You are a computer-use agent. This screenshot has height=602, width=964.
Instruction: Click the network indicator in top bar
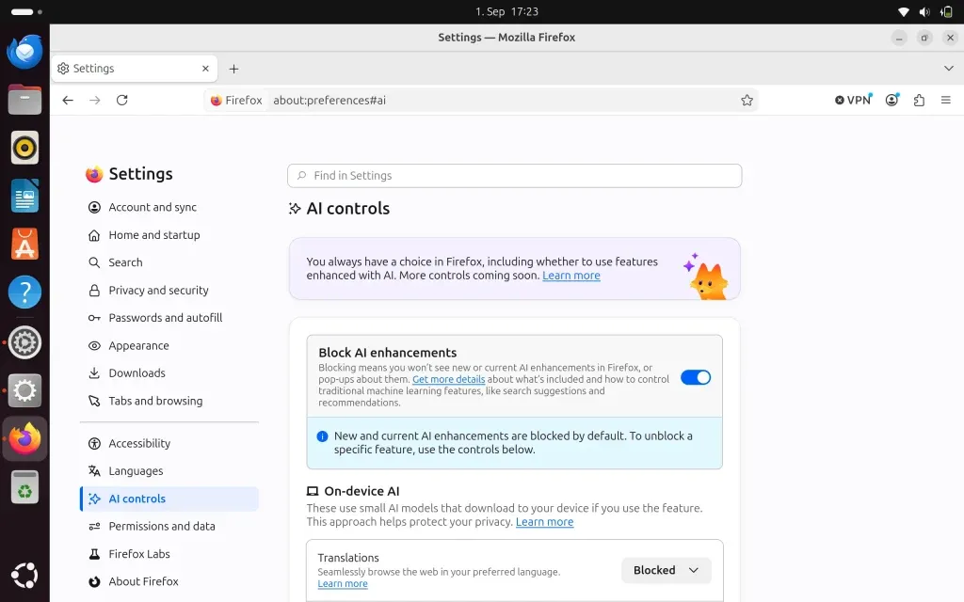pyautogui.click(x=903, y=11)
